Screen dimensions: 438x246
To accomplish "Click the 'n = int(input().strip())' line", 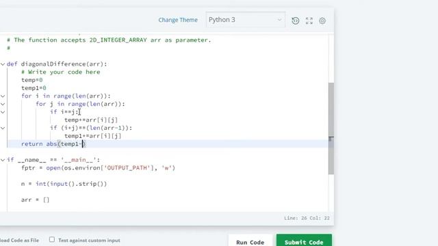I will point(64,184).
